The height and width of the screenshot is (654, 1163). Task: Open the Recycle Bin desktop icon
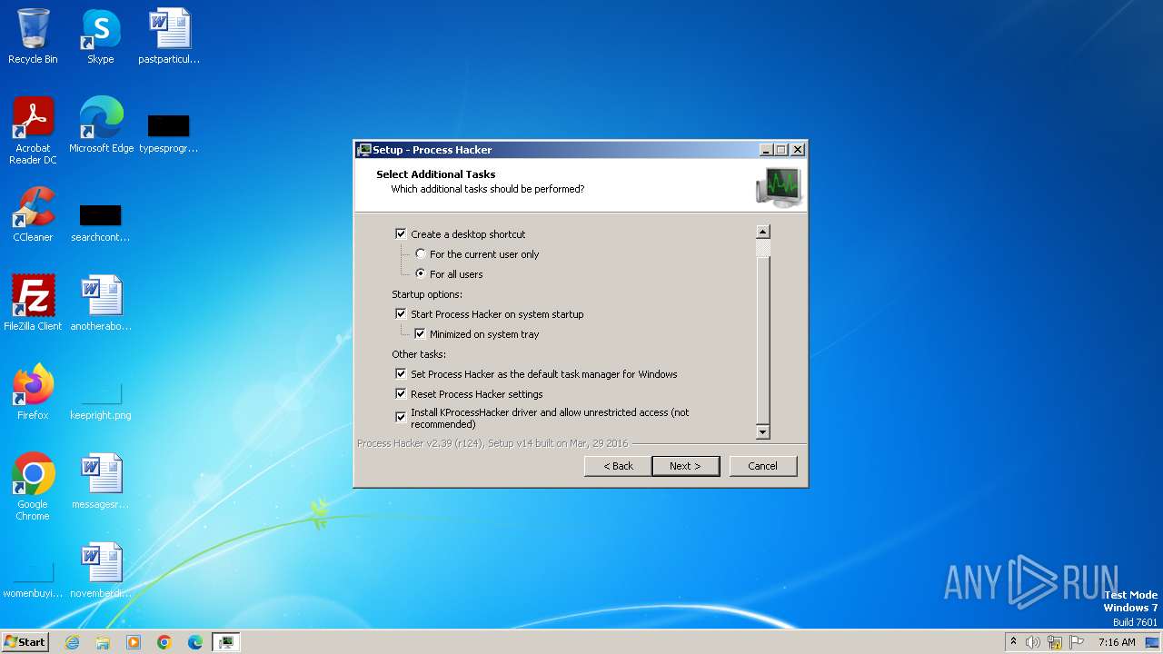point(33,36)
